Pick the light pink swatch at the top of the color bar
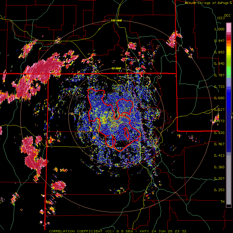Viewport: 233px width, 233px height. 229,27
